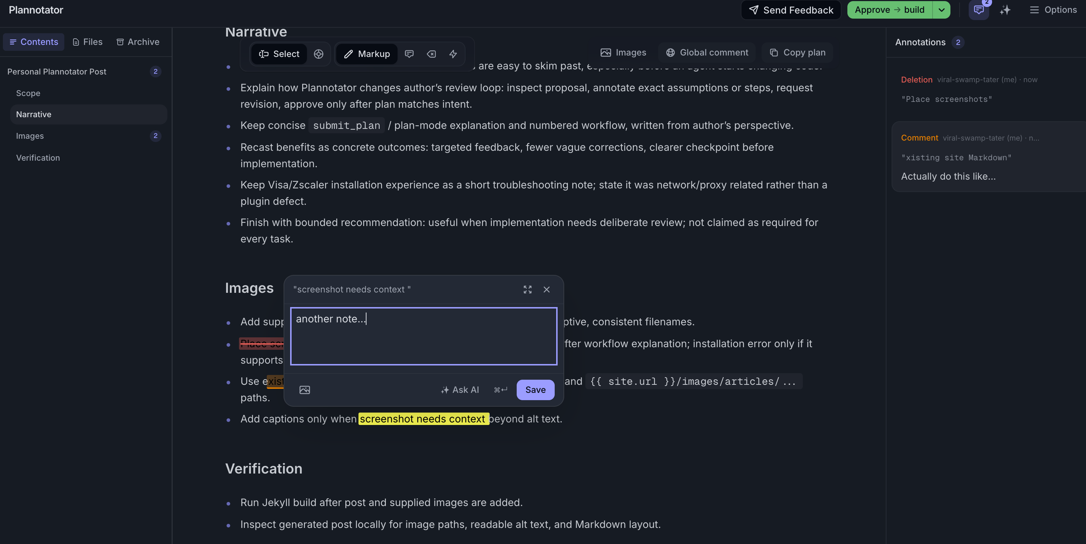Switch to the Archive tab
This screenshot has width=1086, height=544.
(138, 42)
